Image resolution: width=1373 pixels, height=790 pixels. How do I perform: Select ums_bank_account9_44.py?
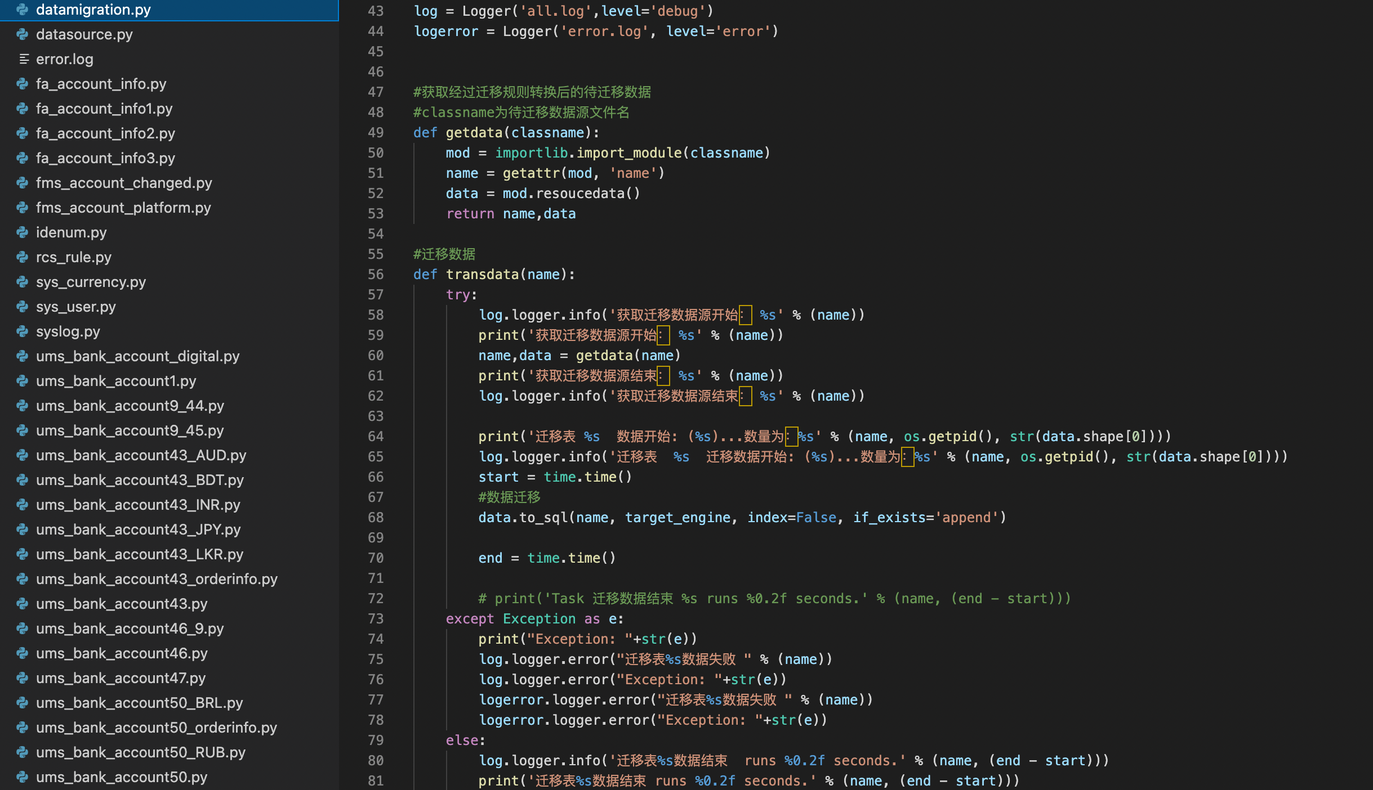pyautogui.click(x=169, y=406)
